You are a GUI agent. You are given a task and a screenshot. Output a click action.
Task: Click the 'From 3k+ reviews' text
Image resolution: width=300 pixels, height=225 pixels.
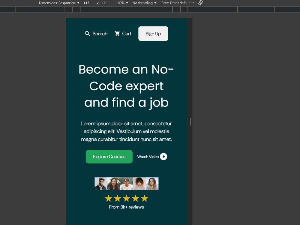(127, 207)
